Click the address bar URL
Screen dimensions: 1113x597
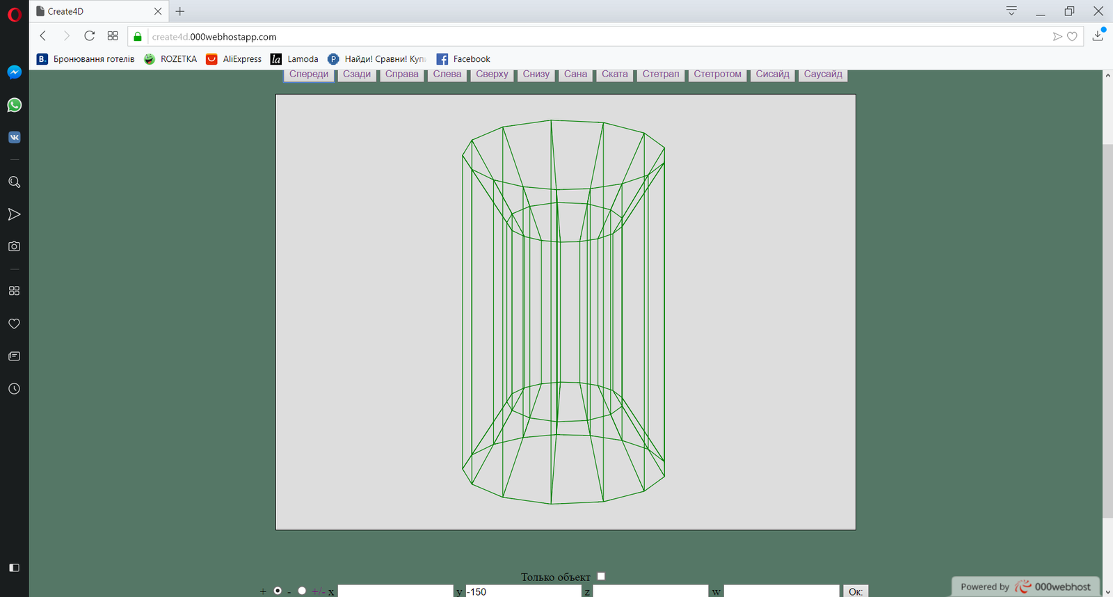click(x=214, y=37)
